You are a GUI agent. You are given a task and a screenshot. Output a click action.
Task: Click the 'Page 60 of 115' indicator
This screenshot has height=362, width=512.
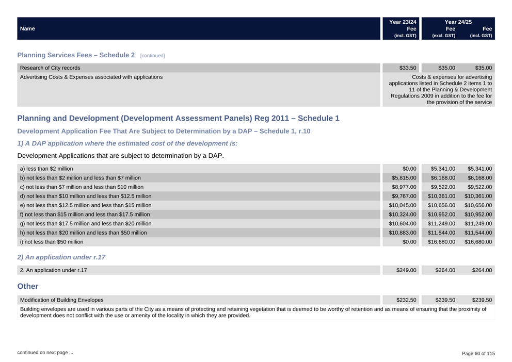coord(478,353)
